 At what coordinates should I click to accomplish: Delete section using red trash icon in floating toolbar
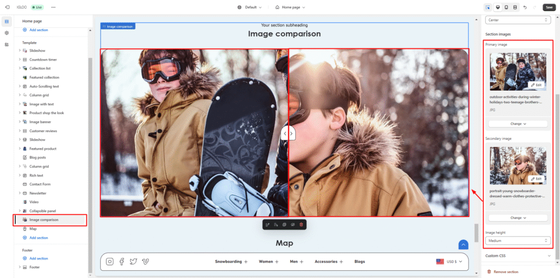pyautogui.click(x=301, y=224)
